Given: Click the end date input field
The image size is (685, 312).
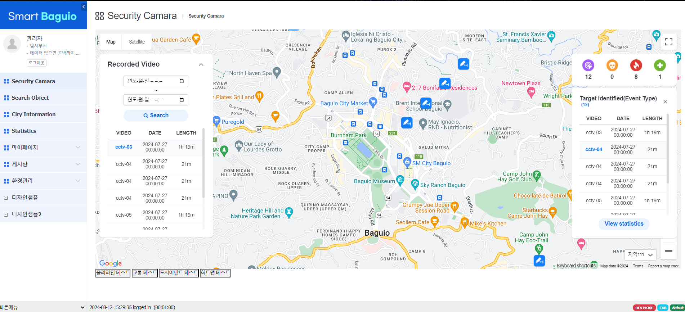Looking at the screenshot, I should pyautogui.click(x=152, y=100).
